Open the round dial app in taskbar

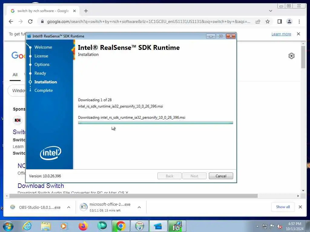(140, 226)
